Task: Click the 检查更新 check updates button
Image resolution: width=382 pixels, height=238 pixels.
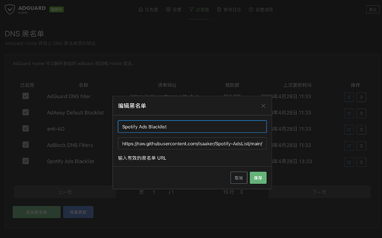Action: [78, 212]
